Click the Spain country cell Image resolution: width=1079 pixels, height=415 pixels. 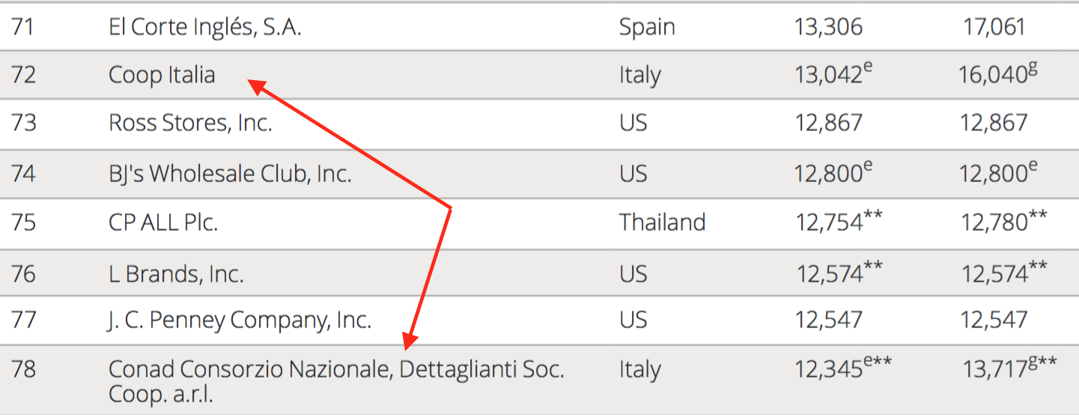tap(647, 28)
